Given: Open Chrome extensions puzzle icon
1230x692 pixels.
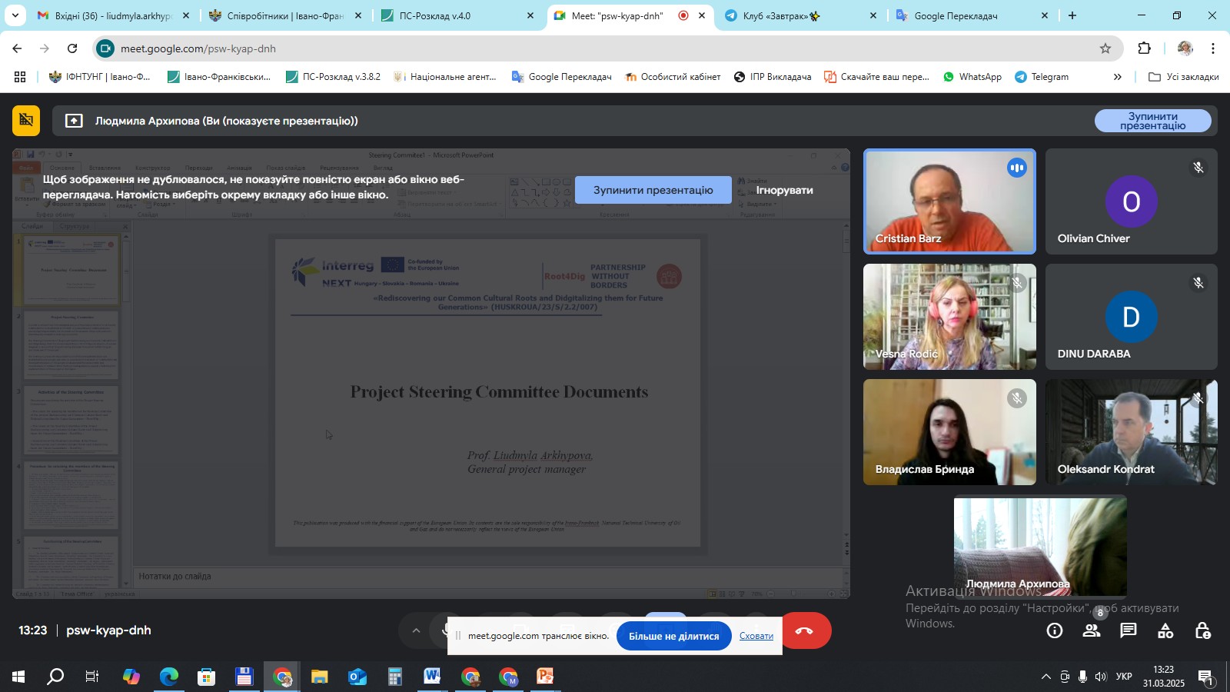Looking at the screenshot, I should [1144, 48].
